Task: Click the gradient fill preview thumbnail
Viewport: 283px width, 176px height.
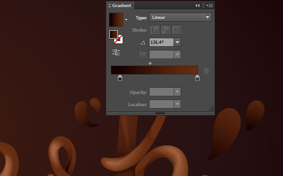Action: [x=116, y=20]
